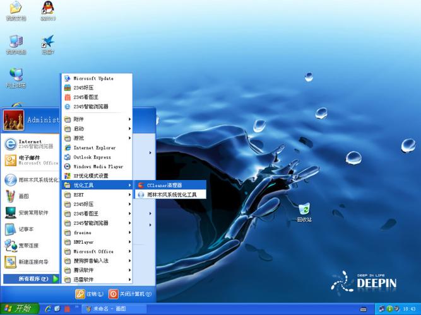Launch Outlook Express from programs list
The image size is (421, 315).
97,157
